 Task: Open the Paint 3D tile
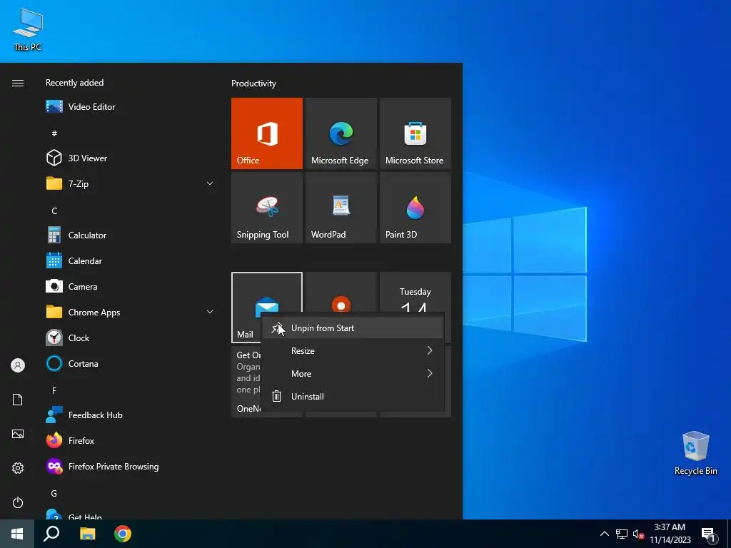pyautogui.click(x=415, y=208)
